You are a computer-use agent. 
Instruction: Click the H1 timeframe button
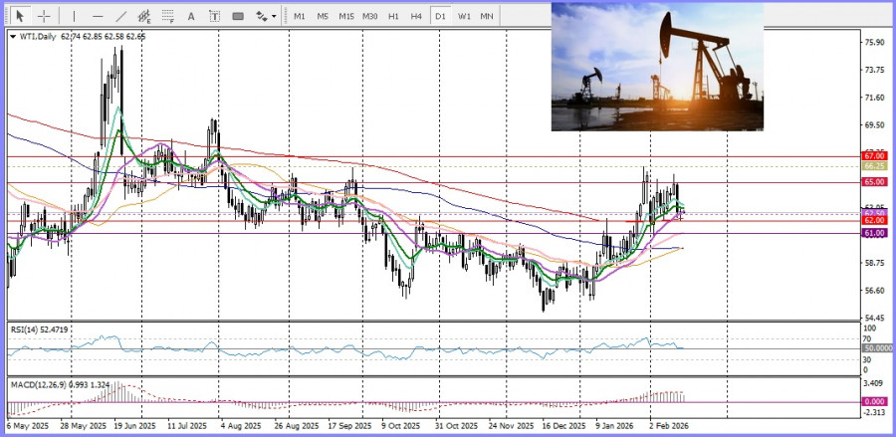(x=393, y=16)
